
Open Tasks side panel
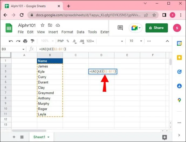coord(179,72)
